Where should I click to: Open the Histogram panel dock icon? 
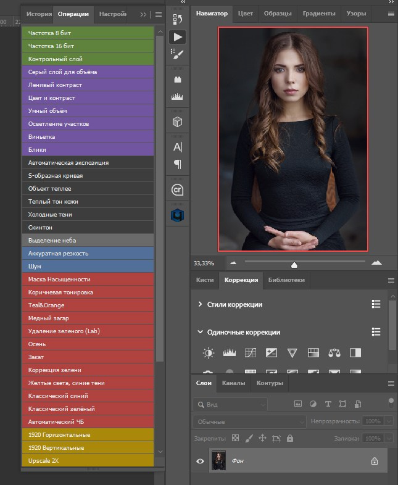point(177,97)
